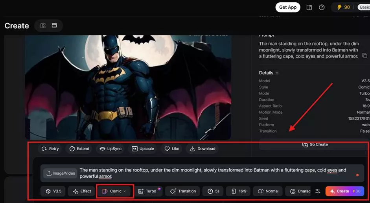Switch to grid layout view

(43, 26)
